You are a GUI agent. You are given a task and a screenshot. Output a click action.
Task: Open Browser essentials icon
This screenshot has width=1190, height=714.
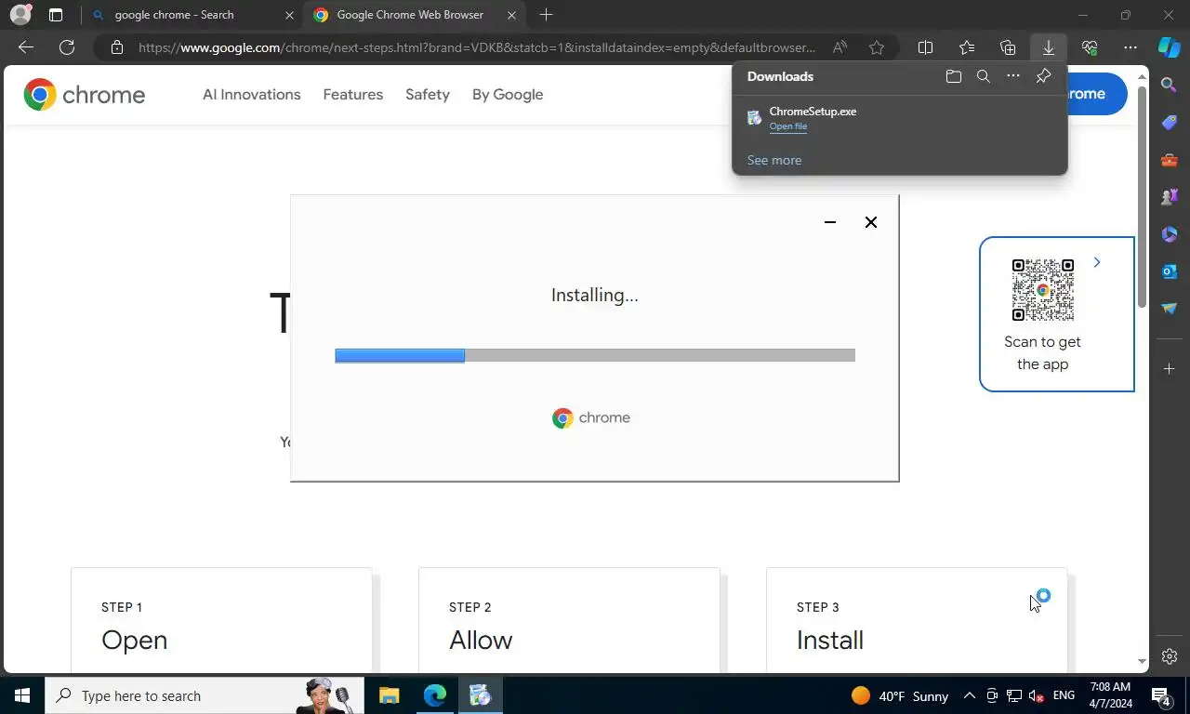tap(1090, 47)
